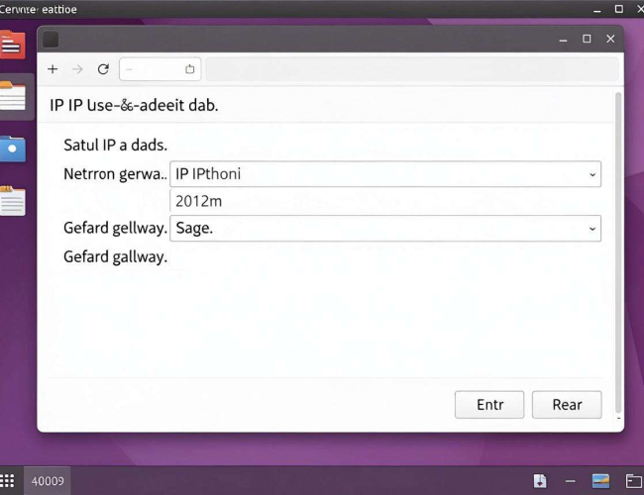Open the notepad icon in the dock
The height and width of the screenshot is (495, 644).
click(x=13, y=201)
